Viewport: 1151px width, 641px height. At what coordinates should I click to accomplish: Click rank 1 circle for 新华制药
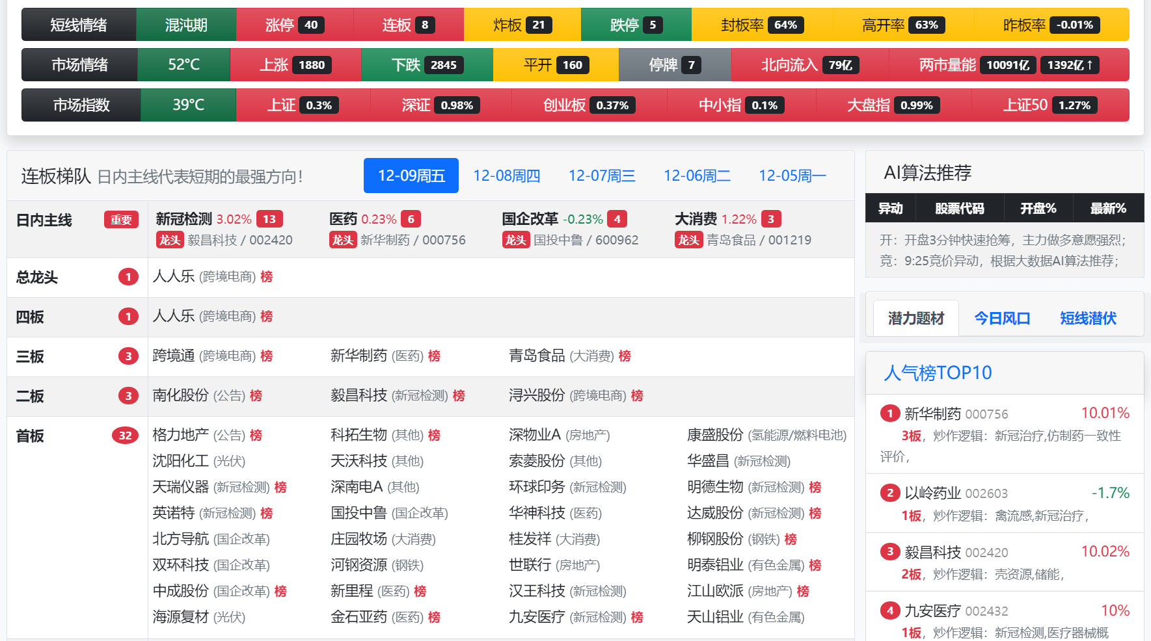coord(889,413)
